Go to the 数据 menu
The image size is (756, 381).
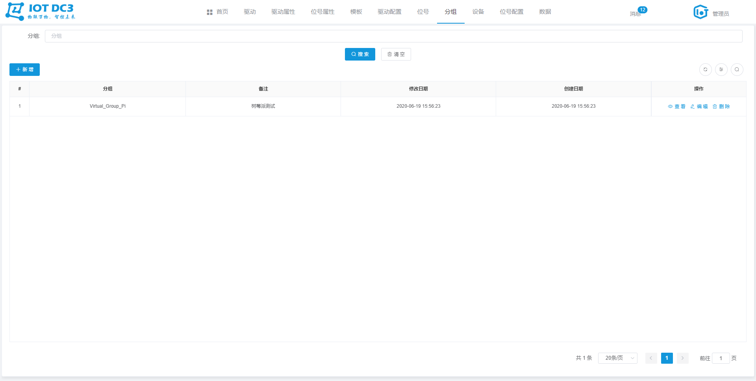tap(545, 12)
